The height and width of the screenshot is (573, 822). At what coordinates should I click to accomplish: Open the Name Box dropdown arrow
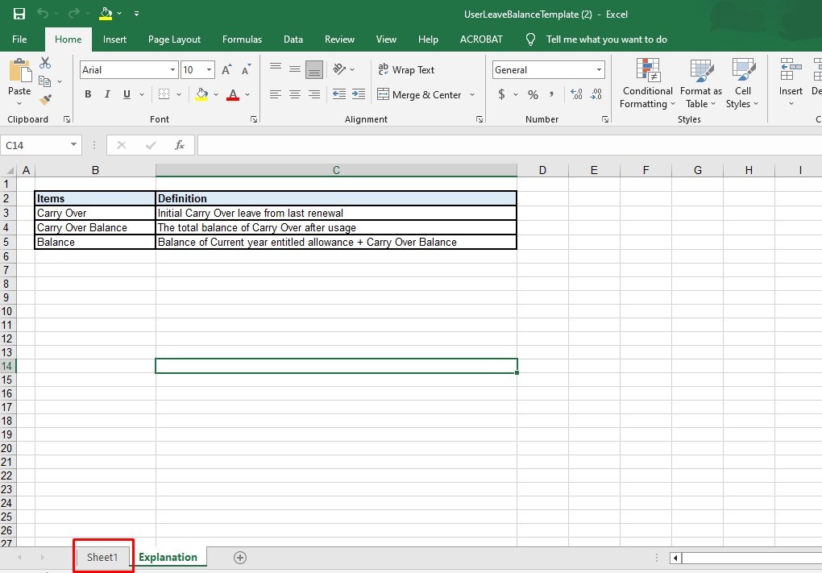click(x=73, y=145)
